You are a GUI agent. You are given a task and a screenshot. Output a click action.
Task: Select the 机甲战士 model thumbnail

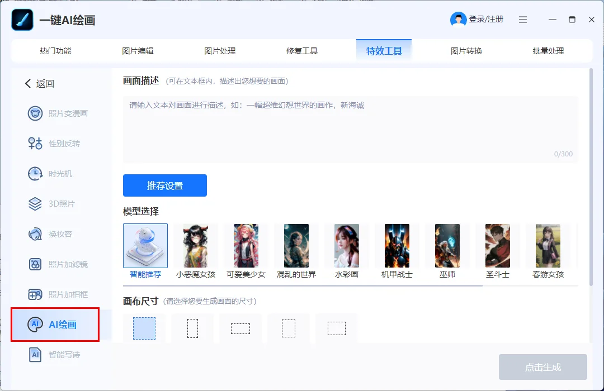(x=397, y=246)
